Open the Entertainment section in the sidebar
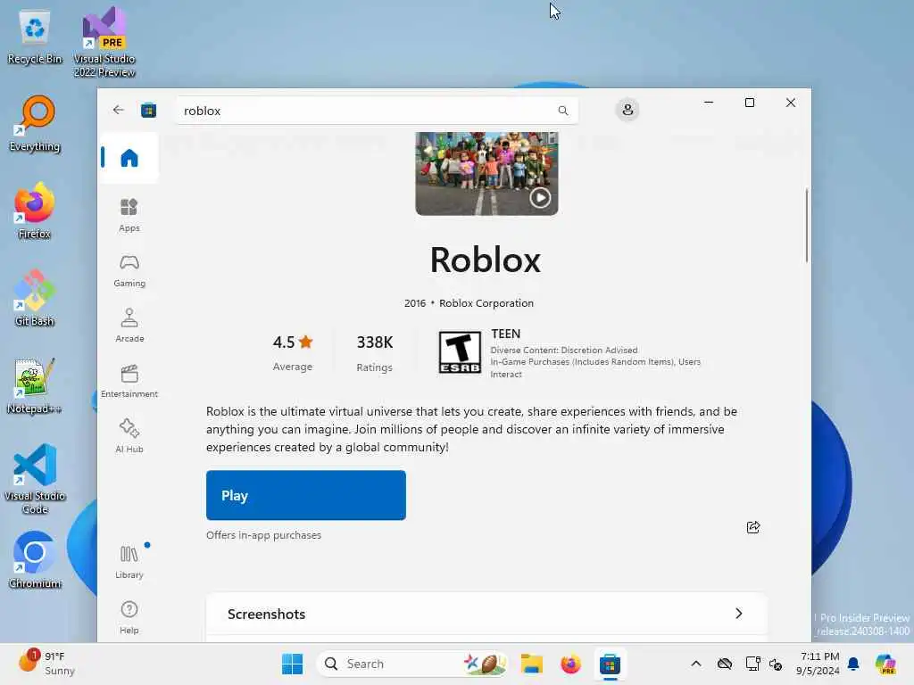 [129, 381]
